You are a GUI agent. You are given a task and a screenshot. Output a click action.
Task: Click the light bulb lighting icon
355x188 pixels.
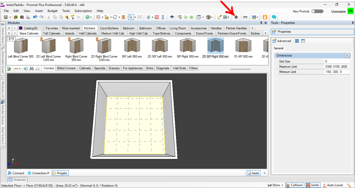coord(219,17)
